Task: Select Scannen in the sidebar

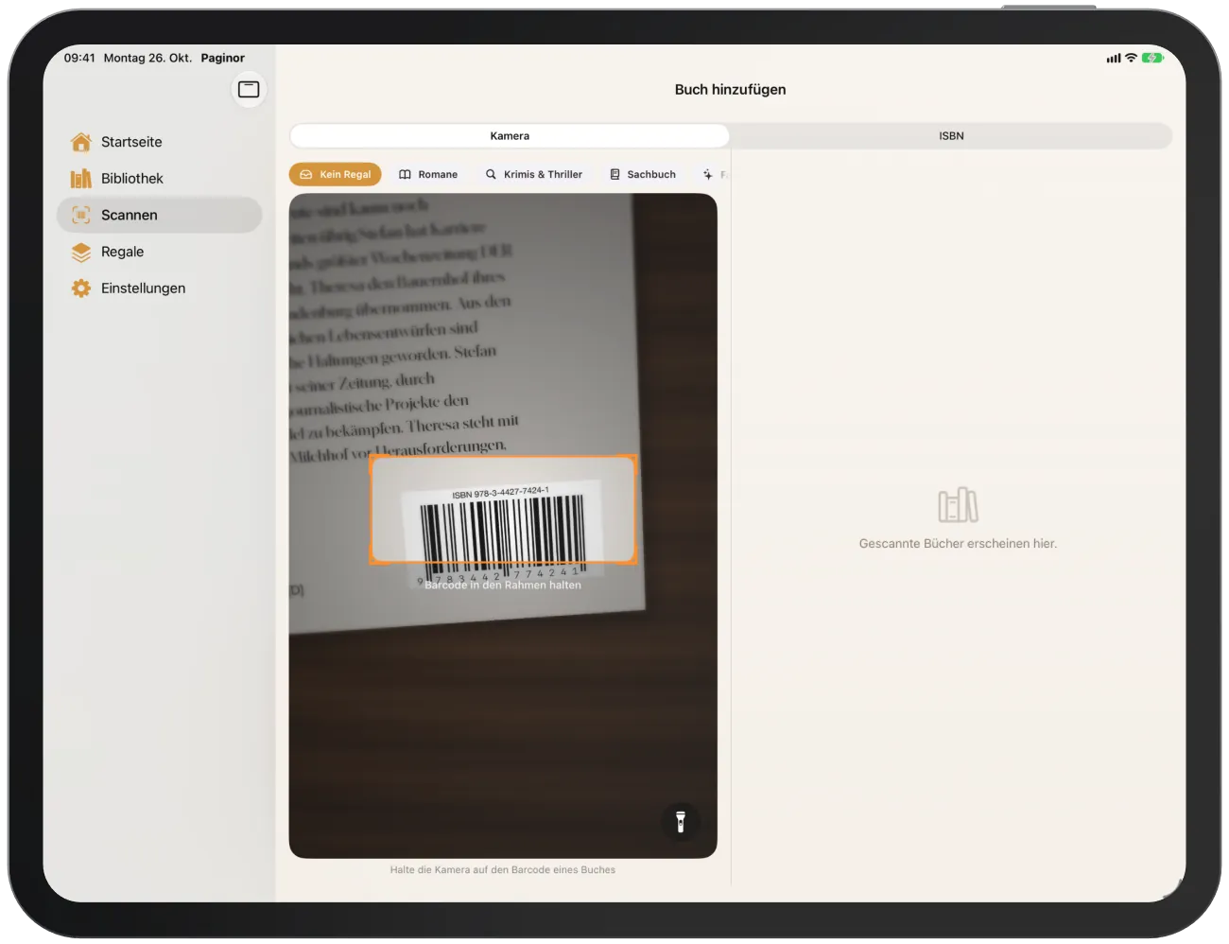Action: pos(159,215)
